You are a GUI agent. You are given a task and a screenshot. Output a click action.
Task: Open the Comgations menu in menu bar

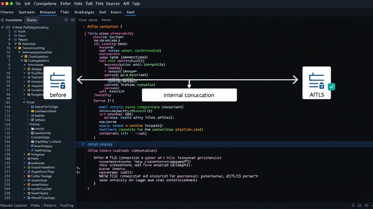coord(45,4)
